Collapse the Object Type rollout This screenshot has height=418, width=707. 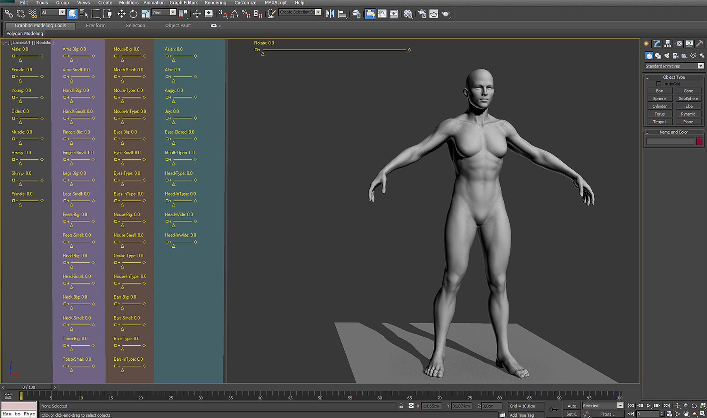674,77
